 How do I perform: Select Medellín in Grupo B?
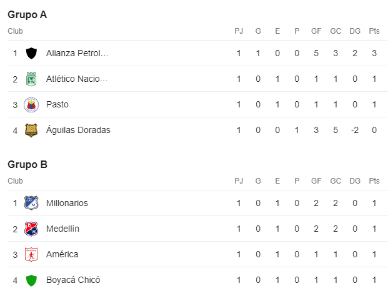click(x=63, y=229)
